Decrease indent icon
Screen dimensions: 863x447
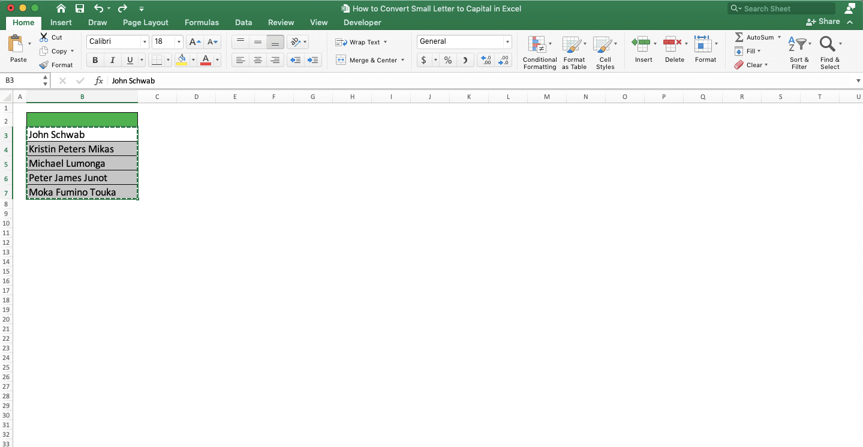296,60
